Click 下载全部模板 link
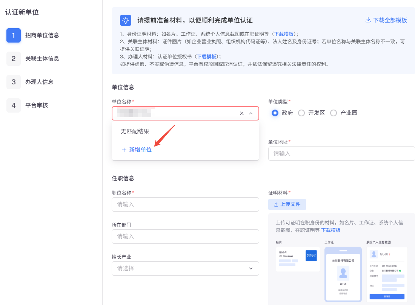The height and width of the screenshot is (305, 415). point(390,20)
